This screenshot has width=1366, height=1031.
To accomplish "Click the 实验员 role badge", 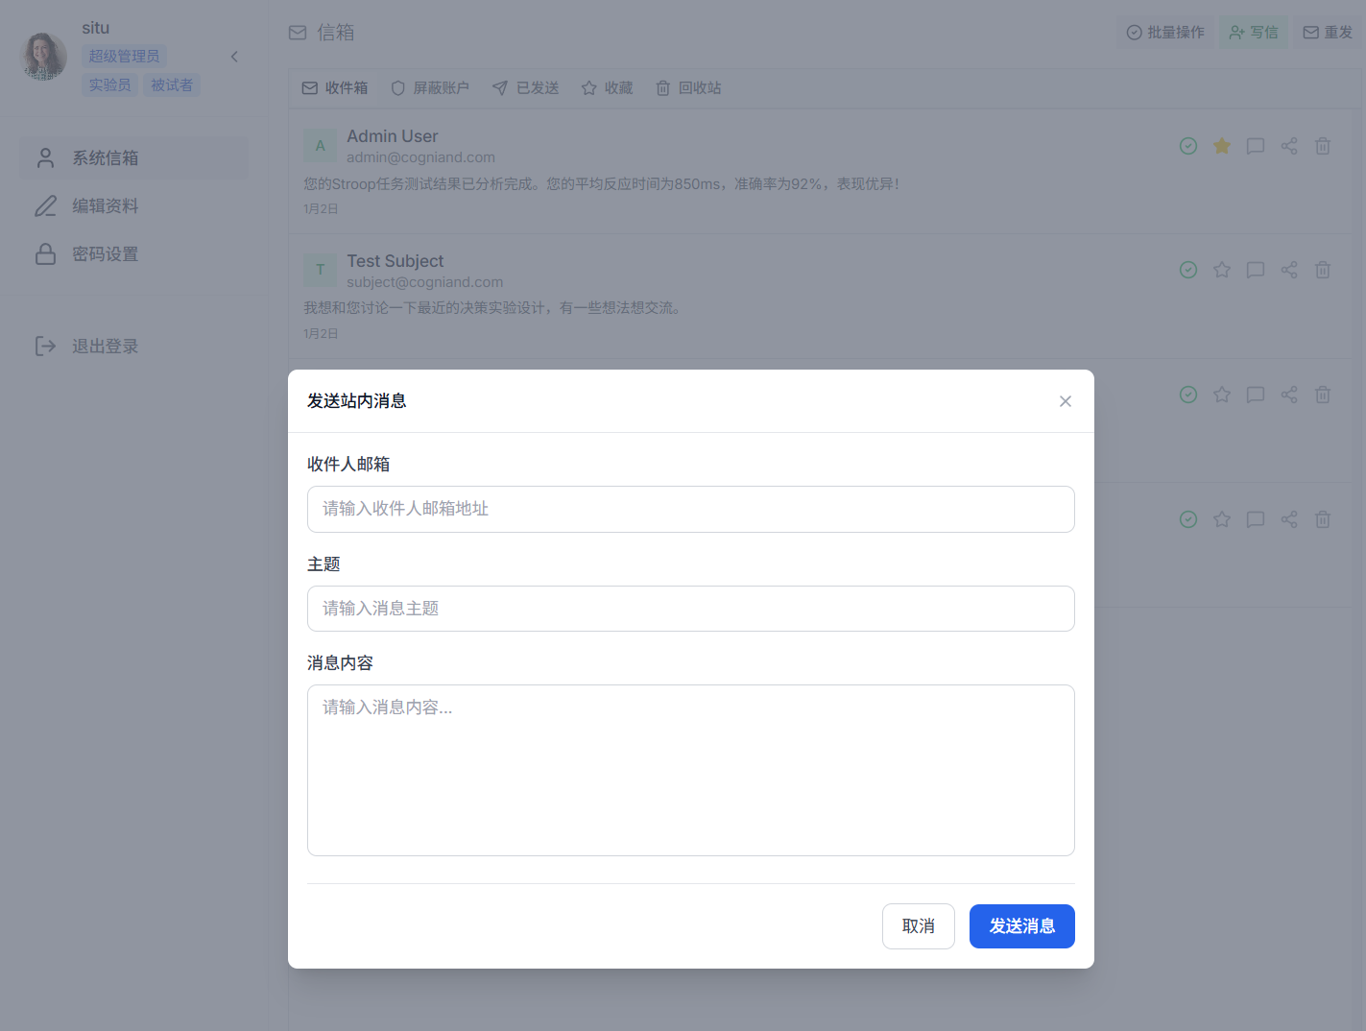I will 110,85.
